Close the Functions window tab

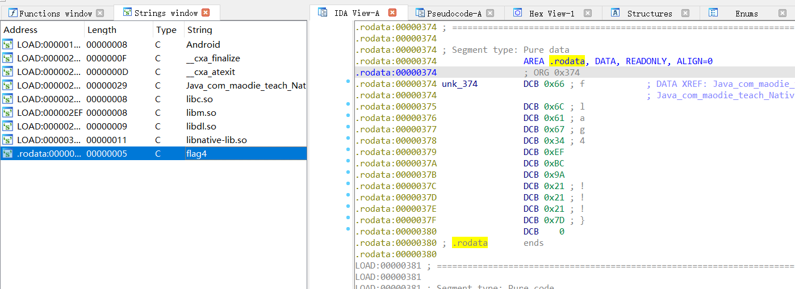(100, 13)
